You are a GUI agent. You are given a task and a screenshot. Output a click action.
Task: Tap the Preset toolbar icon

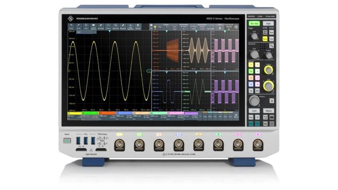[108, 26]
